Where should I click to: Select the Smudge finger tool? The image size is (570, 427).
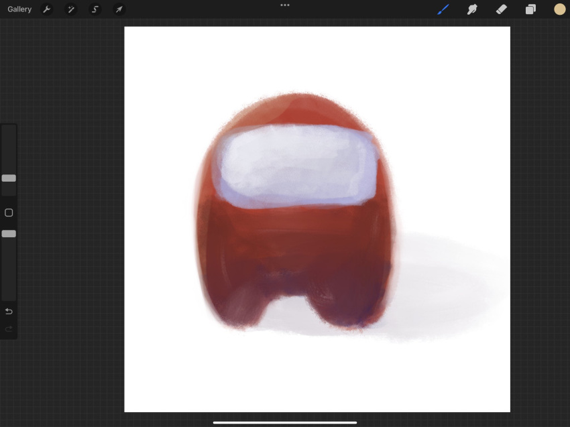coord(472,9)
